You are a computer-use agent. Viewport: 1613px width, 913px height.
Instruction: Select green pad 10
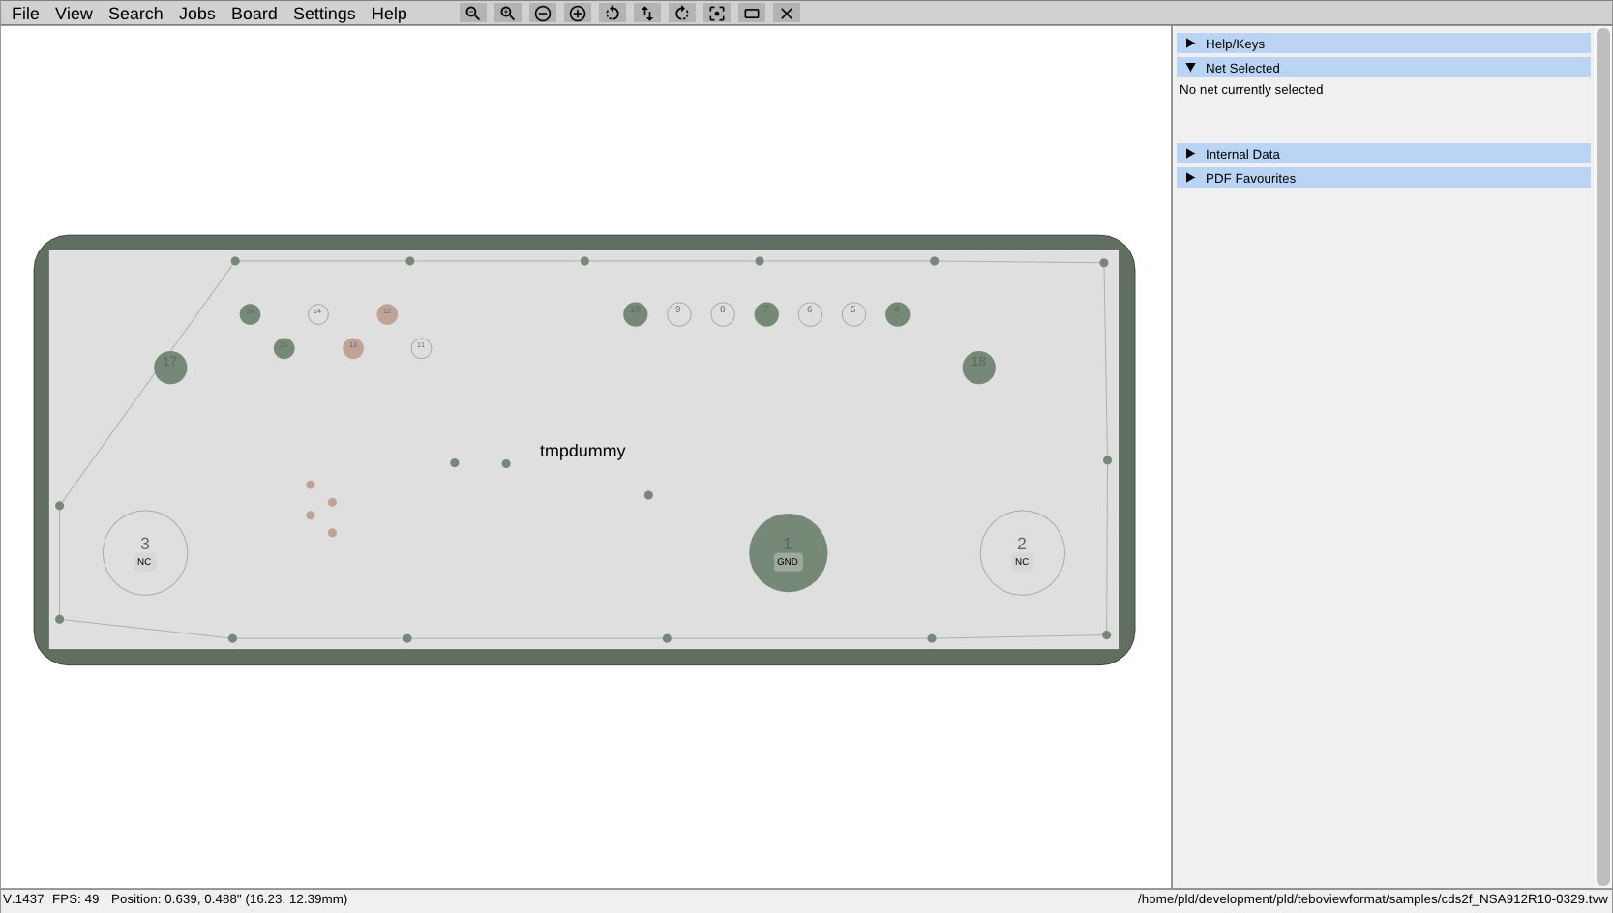click(636, 314)
